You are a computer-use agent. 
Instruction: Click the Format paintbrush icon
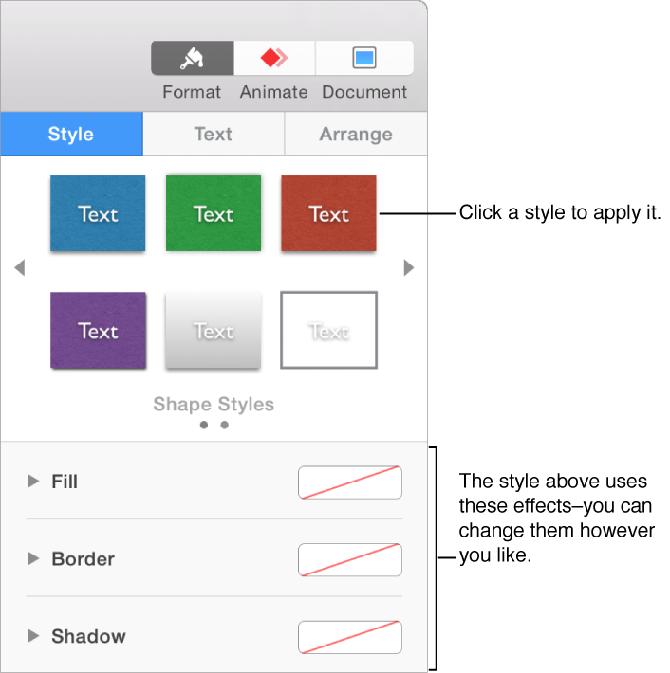193,59
